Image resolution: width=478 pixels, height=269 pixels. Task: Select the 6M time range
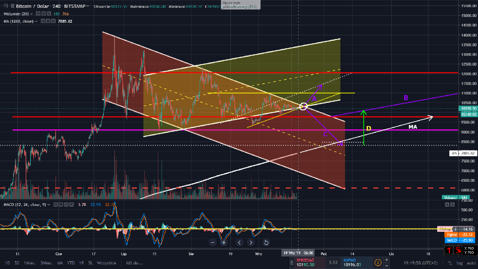60,263
